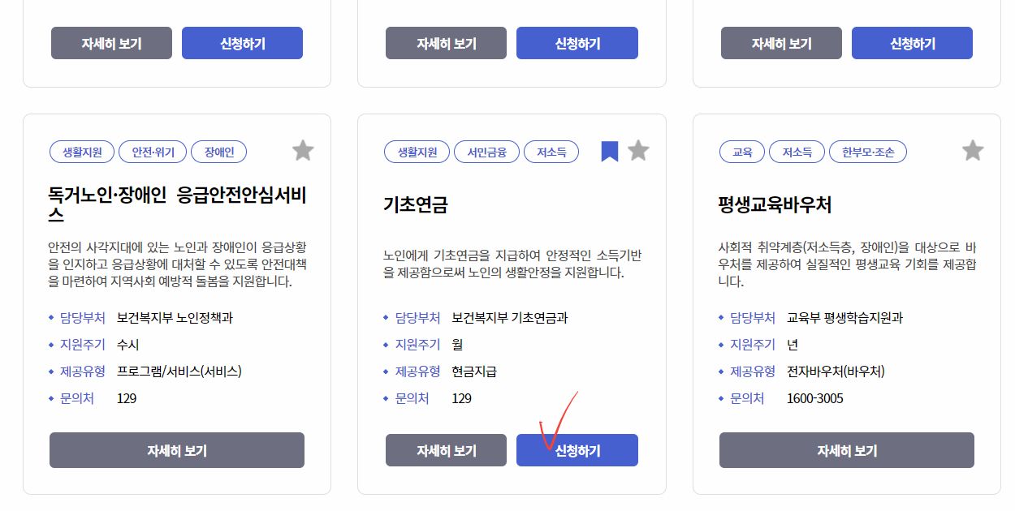Click the top-right 신청하기 button
This screenshot has width=1015, height=511.
click(x=912, y=42)
